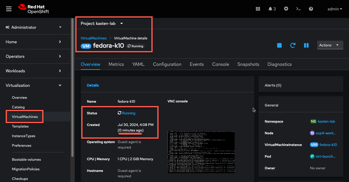
Task: Switch to the YAML tab
Action: [x=138, y=64]
